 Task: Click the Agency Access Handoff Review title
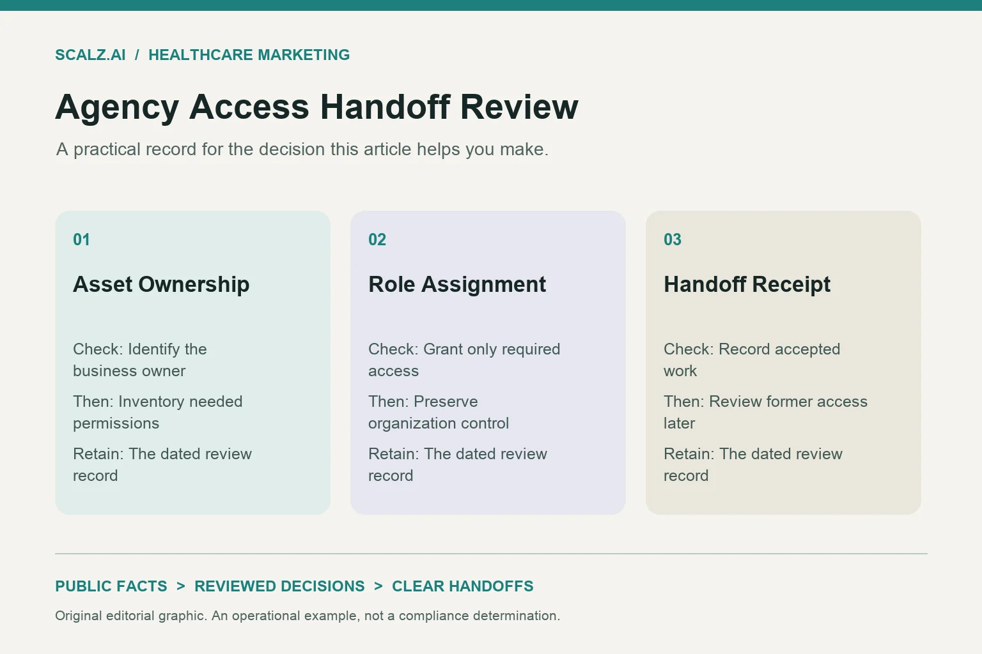[316, 107]
